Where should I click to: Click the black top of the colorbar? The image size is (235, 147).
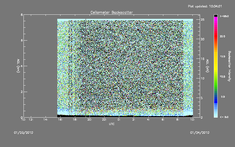216,16
